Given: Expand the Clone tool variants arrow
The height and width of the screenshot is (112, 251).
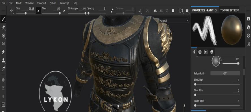Looking at the screenshot, I should pos(5,63).
